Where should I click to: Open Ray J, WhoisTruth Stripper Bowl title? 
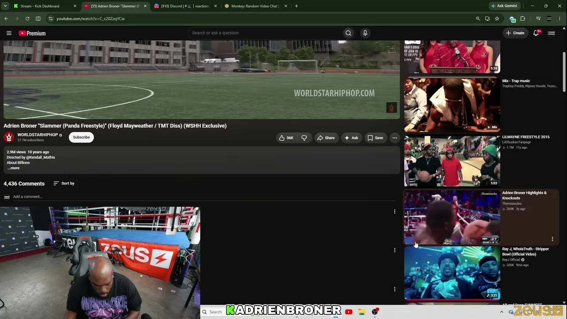coord(525,252)
